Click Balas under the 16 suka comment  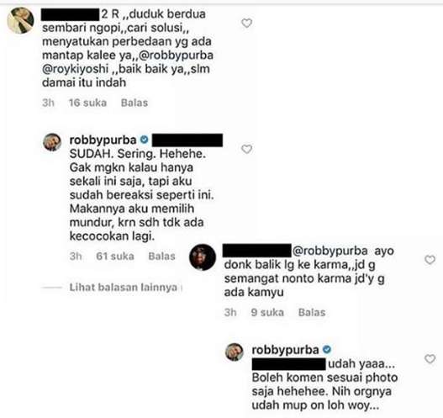[134, 103]
